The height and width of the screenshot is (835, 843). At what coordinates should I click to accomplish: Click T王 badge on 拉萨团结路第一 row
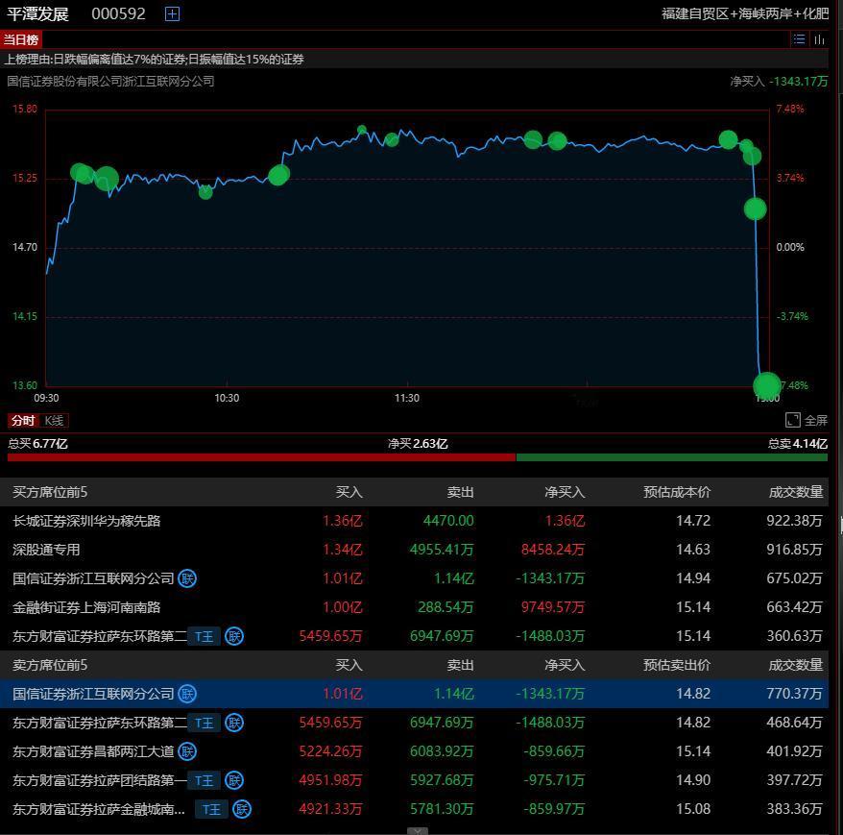coord(205,780)
